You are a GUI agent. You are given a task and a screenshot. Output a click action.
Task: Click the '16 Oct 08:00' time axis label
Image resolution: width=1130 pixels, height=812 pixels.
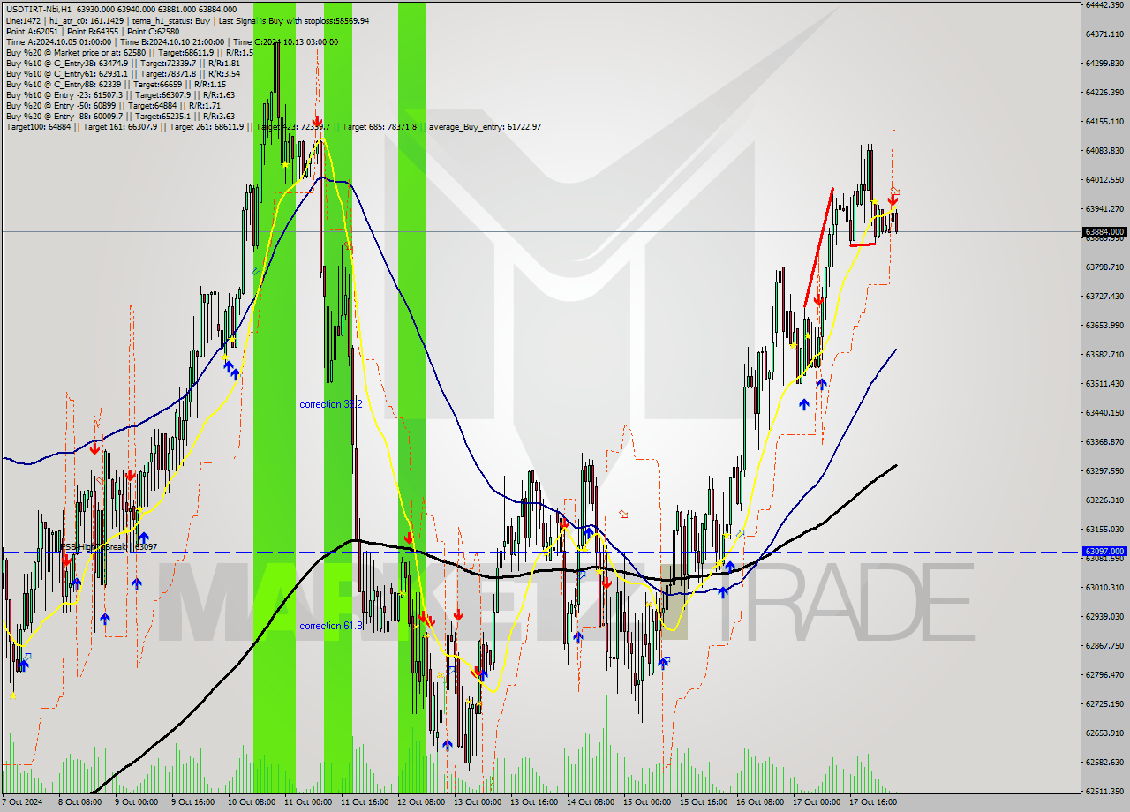coord(759,802)
